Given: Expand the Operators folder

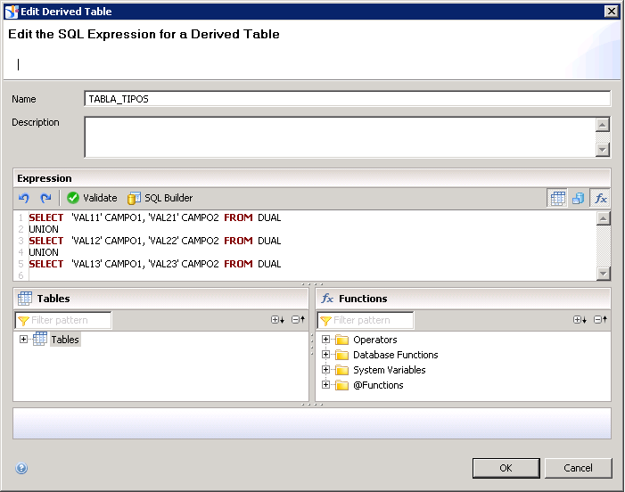Looking at the screenshot, I should 325,340.
